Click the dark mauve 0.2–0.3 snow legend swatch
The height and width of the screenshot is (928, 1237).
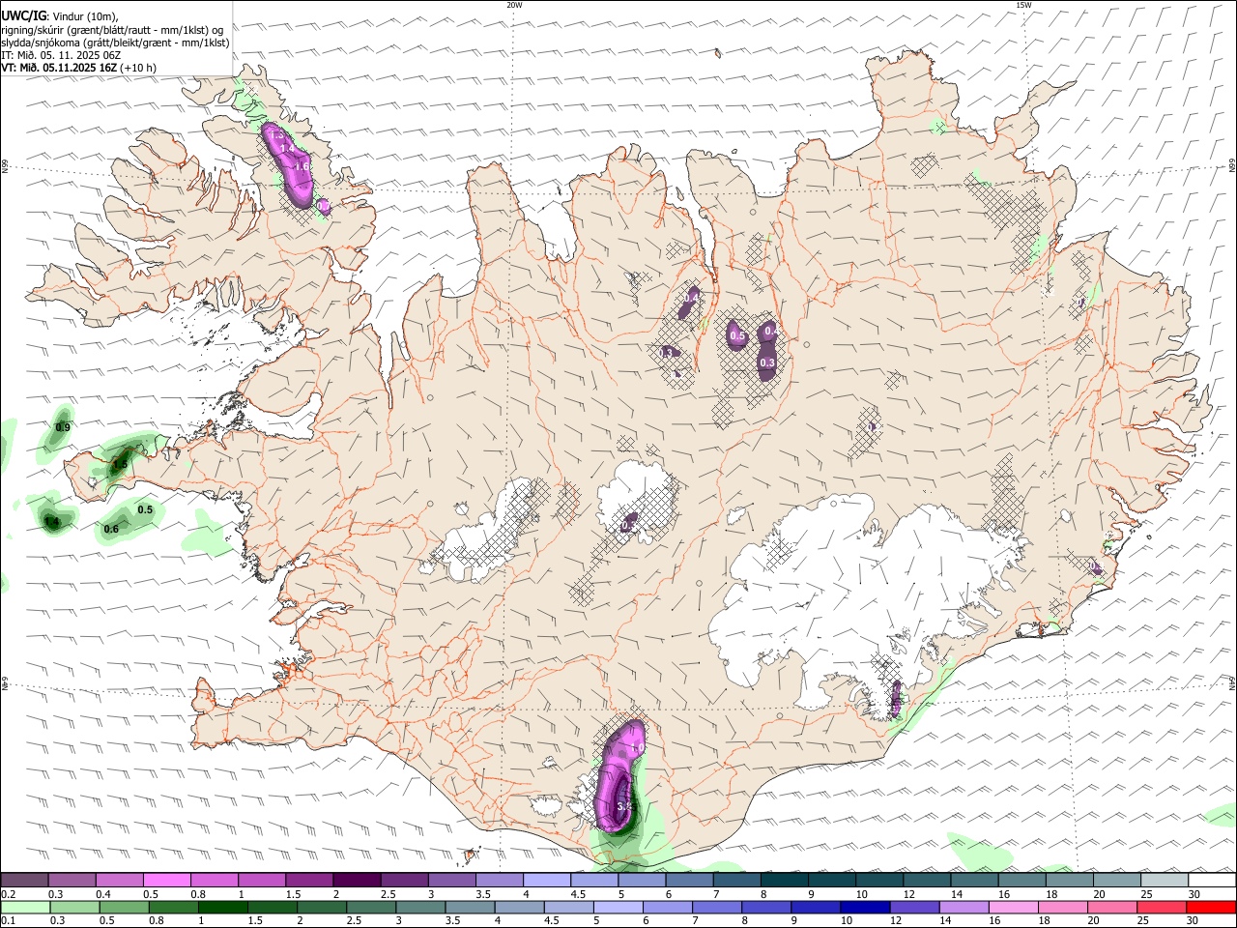pyautogui.click(x=24, y=880)
